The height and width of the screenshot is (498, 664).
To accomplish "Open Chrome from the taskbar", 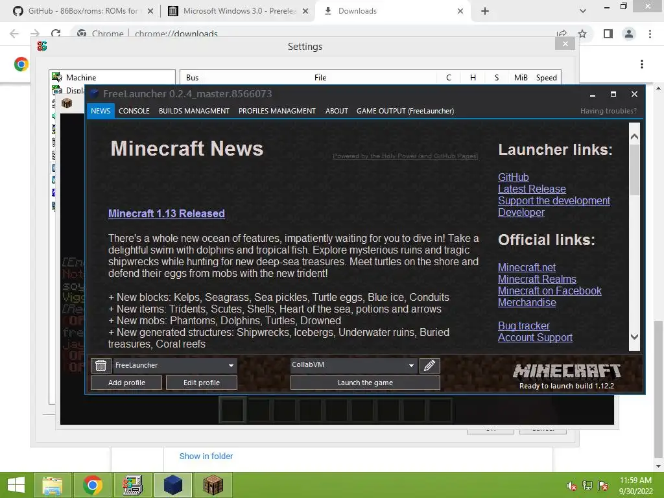I will pos(92,485).
